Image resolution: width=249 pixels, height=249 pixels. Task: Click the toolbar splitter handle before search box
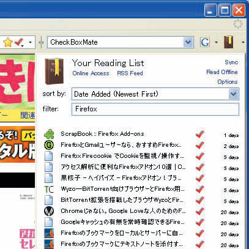[41, 42]
